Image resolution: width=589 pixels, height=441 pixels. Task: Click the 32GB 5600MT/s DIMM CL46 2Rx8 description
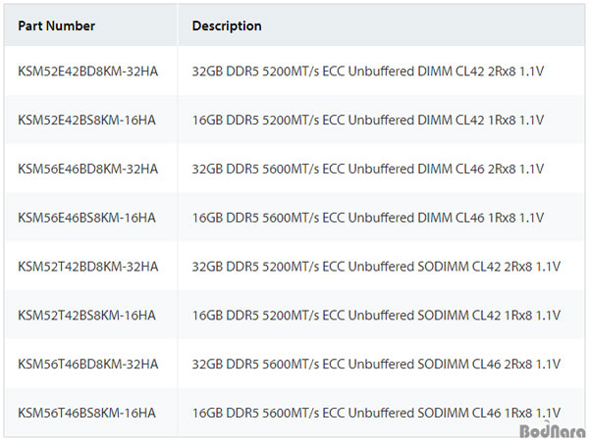pos(368,169)
